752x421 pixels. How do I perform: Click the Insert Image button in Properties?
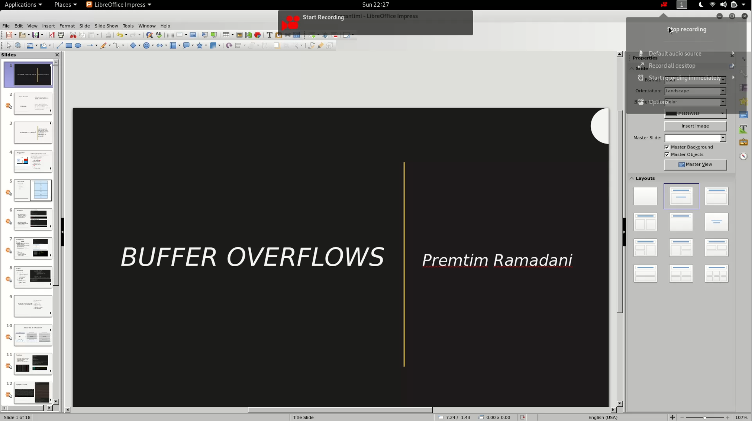click(x=695, y=126)
